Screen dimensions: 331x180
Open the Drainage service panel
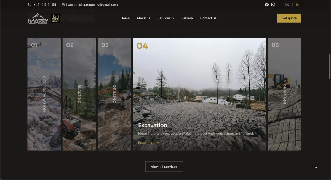click(284, 94)
